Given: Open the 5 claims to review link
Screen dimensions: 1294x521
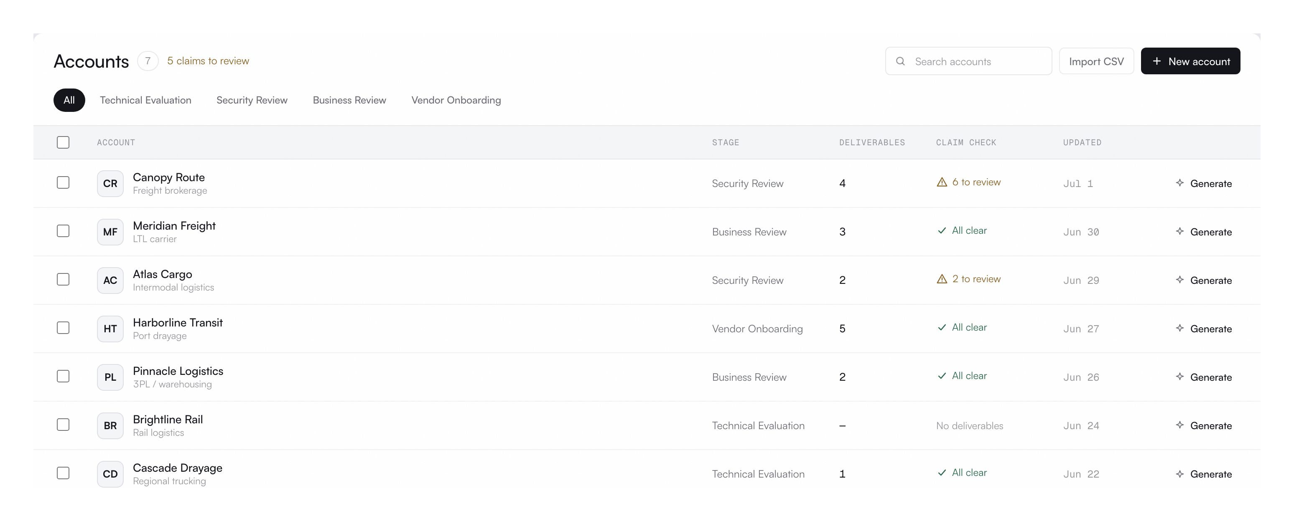Looking at the screenshot, I should pyautogui.click(x=208, y=61).
